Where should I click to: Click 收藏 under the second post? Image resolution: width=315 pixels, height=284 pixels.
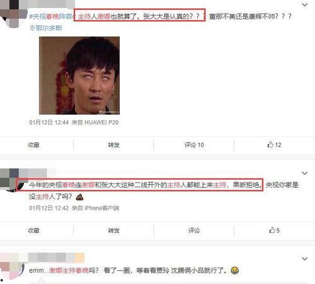[33, 231]
